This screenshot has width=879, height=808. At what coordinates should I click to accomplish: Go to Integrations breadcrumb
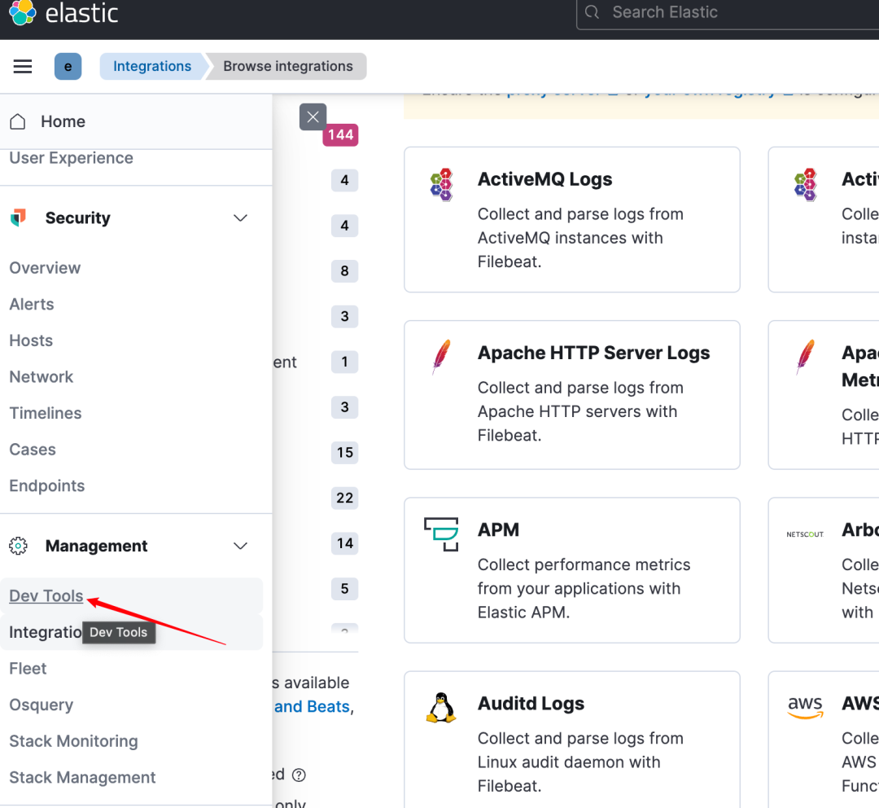pyautogui.click(x=152, y=66)
